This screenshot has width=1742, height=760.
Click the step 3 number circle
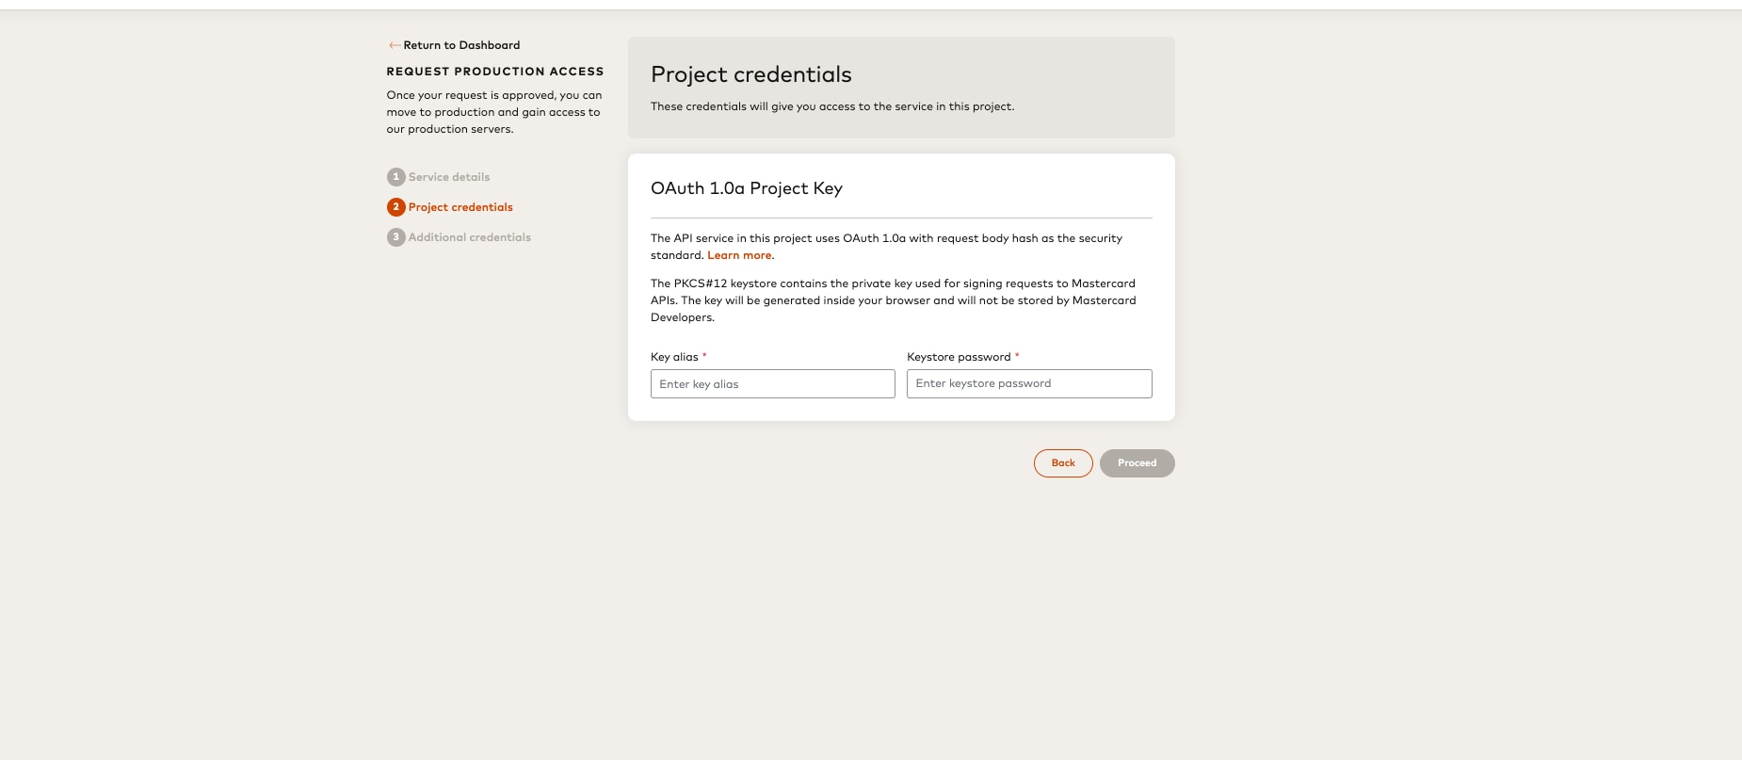395,237
